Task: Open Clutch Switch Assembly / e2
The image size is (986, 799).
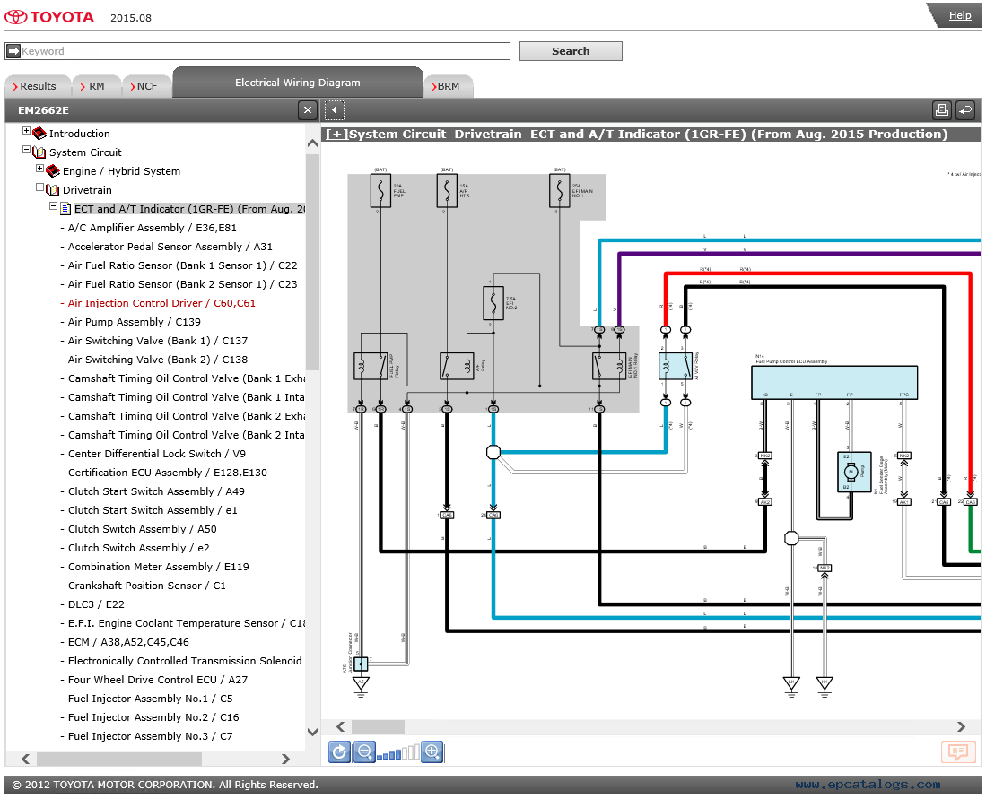Action: coord(135,548)
